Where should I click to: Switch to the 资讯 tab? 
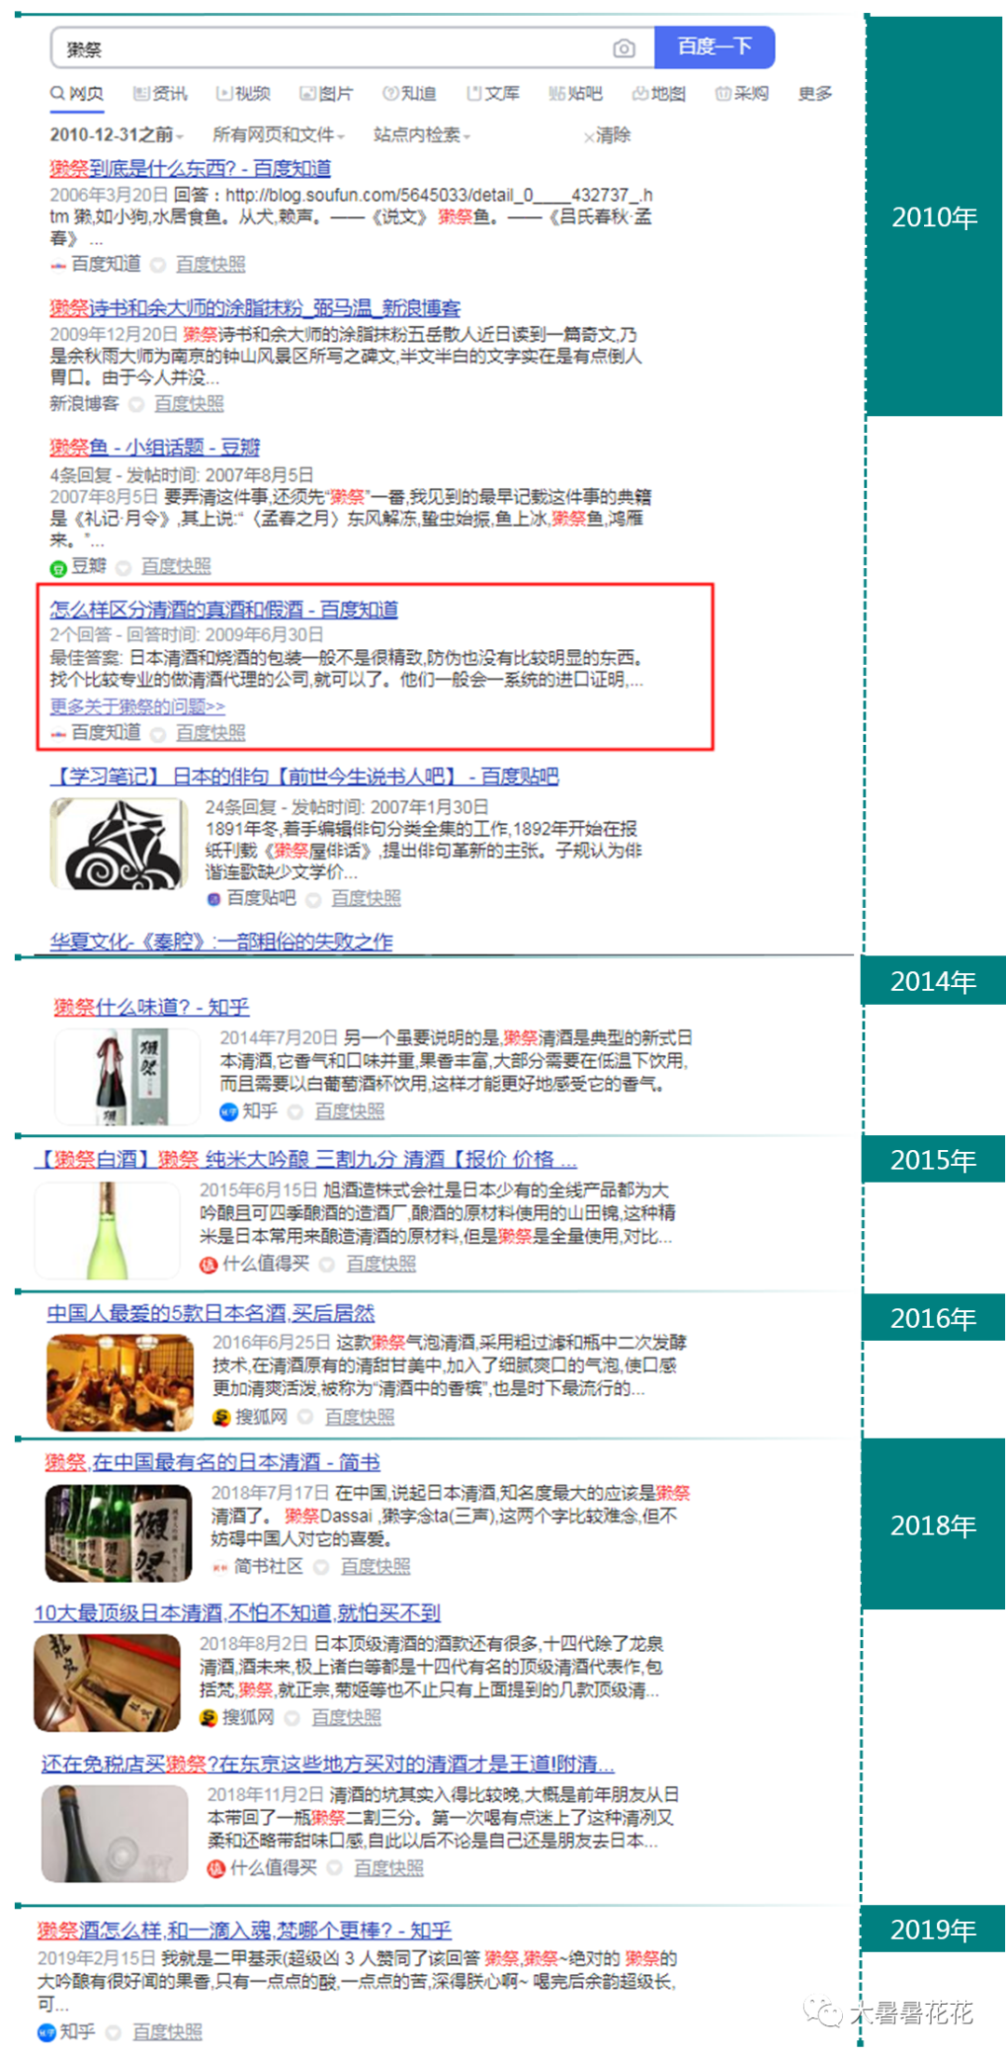tap(160, 93)
